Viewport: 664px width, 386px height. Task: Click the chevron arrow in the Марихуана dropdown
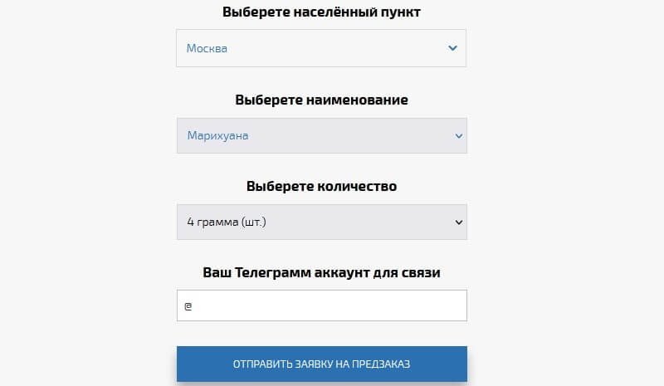pos(458,135)
